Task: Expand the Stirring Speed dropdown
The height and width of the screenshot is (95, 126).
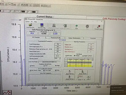Action: tap(60, 58)
